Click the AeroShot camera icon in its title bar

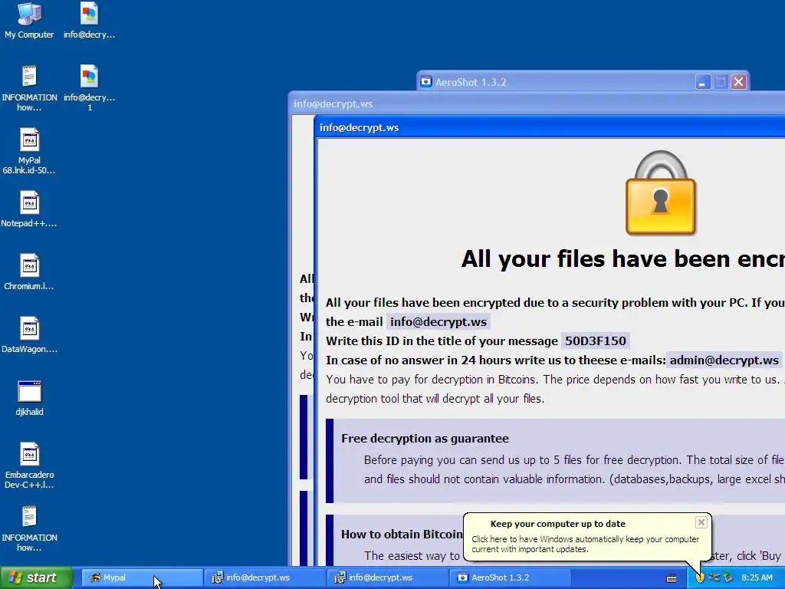(426, 81)
